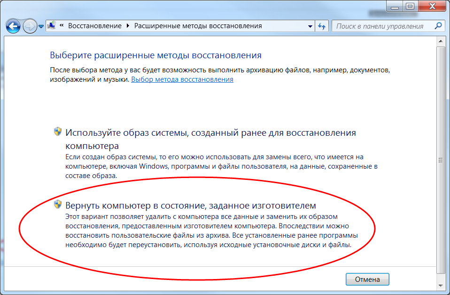Click the scrollbar down arrow
The image size is (450, 295).
(x=441, y=286)
